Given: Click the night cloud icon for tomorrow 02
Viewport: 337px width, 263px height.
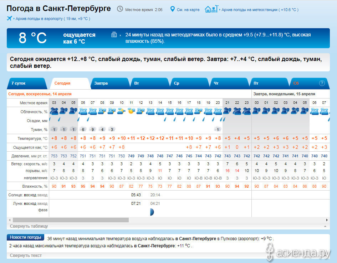Looking at the screenshot, I should pos(276,111).
